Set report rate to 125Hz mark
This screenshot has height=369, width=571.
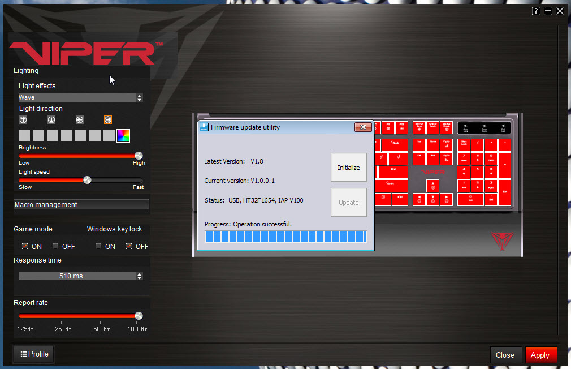pyautogui.click(x=24, y=323)
